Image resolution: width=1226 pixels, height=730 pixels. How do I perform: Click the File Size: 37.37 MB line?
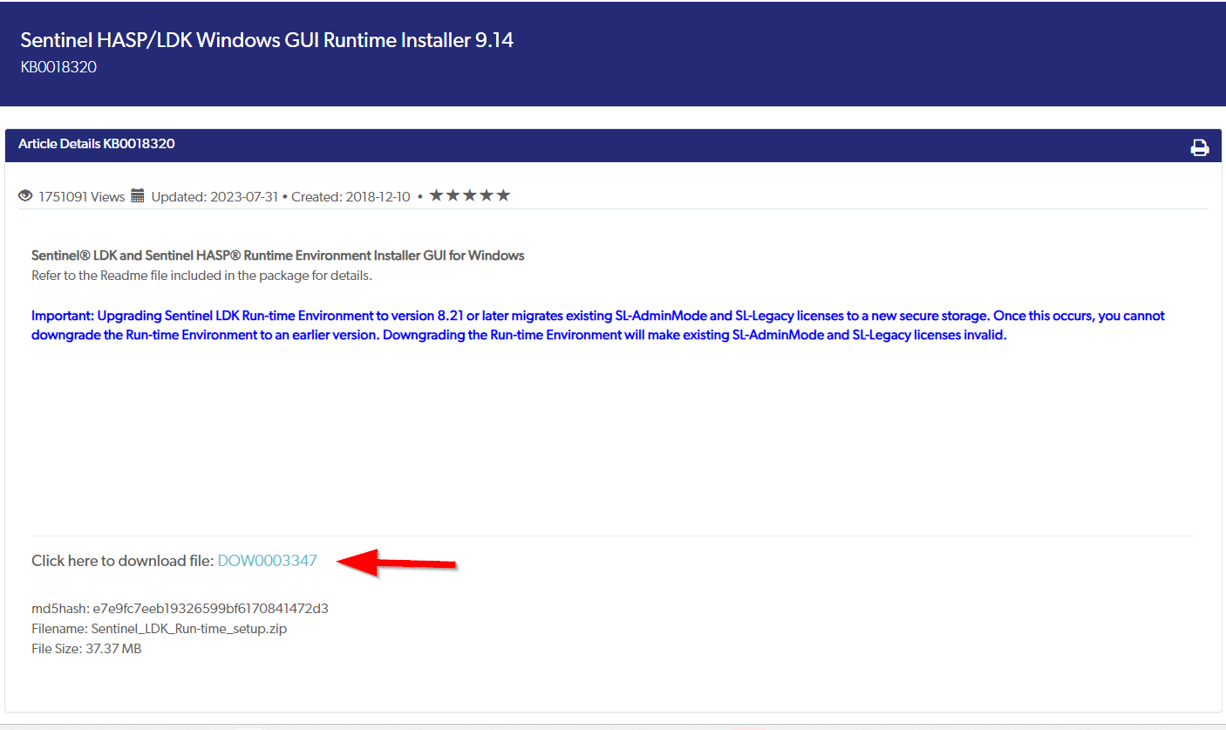(86, 649)
